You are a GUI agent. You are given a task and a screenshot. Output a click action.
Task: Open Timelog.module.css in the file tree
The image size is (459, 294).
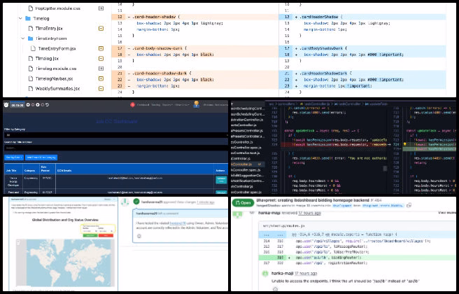click(x=56, y=69)
